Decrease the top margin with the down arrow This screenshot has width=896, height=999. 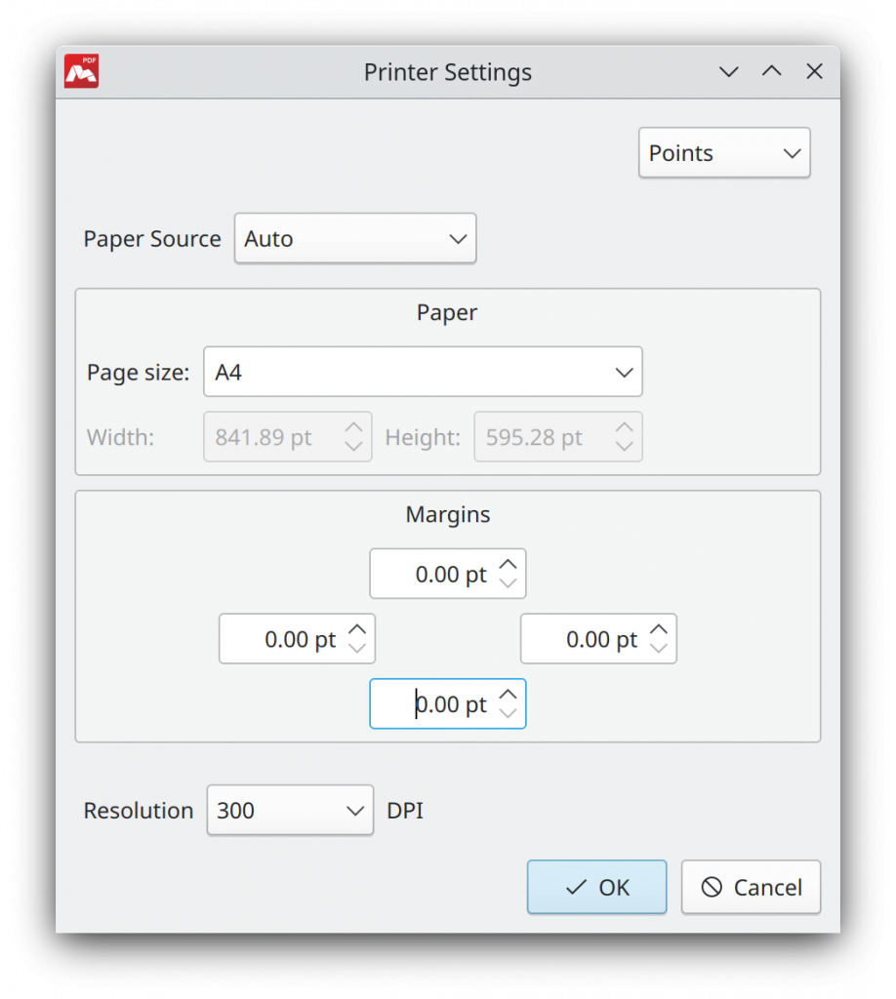509,583
